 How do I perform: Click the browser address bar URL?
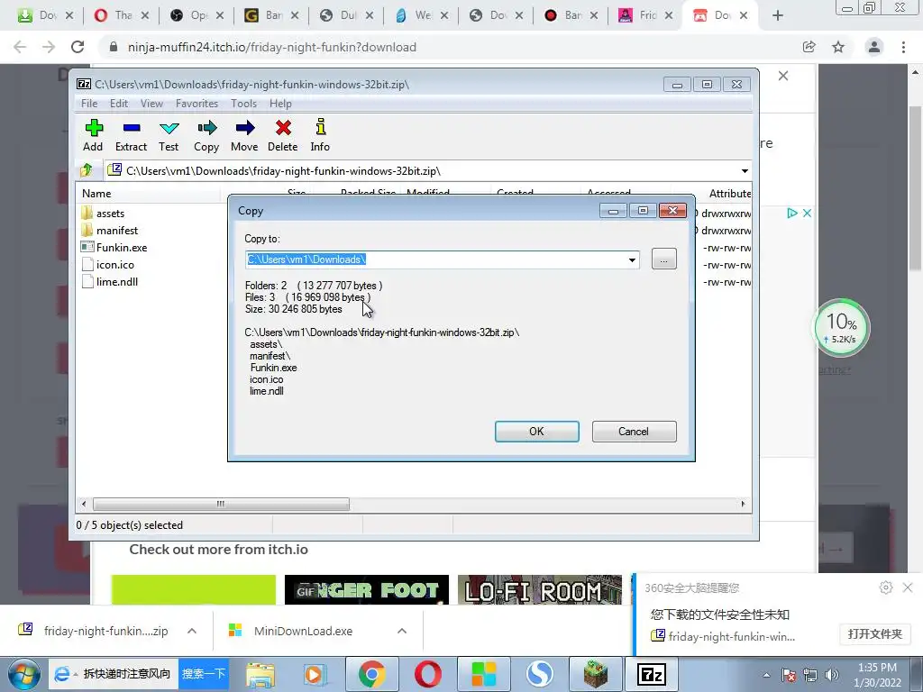click(272, 47)
